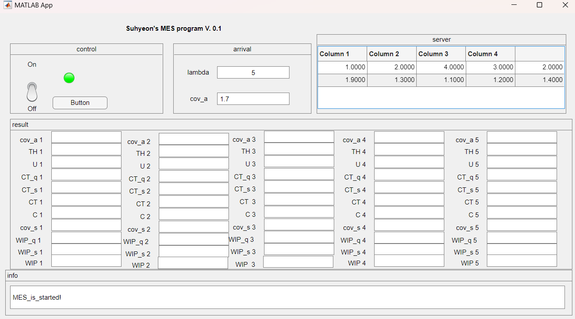Click the cov_s 1 result field
575x319 pixels.
click(86, 225)
